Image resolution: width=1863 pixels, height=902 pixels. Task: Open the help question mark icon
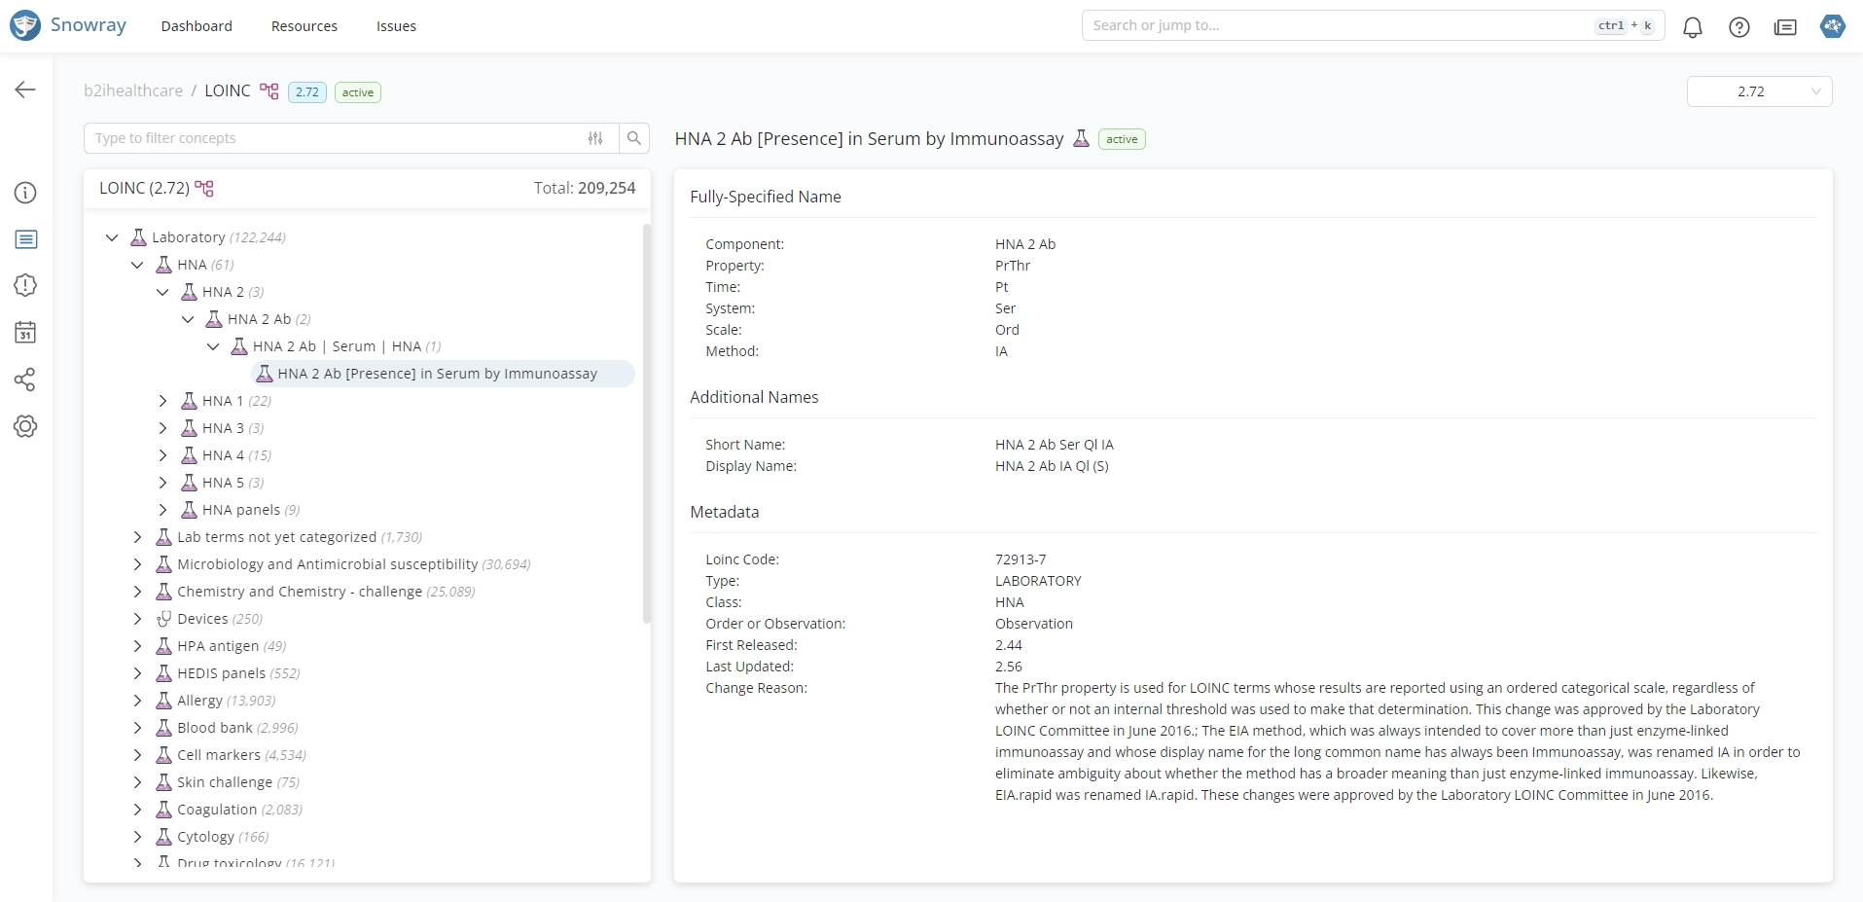coord(1738,27)
